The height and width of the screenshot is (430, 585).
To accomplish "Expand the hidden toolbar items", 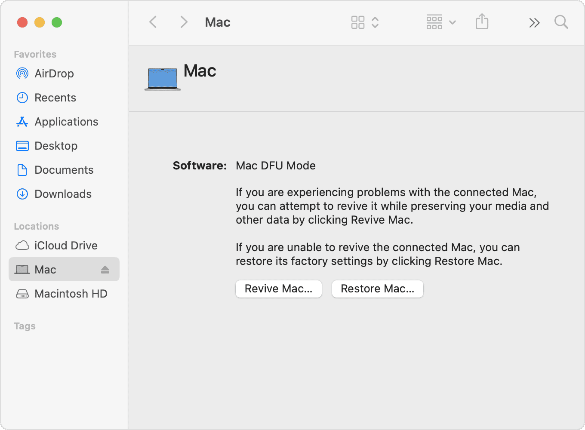I will (534, 22).
